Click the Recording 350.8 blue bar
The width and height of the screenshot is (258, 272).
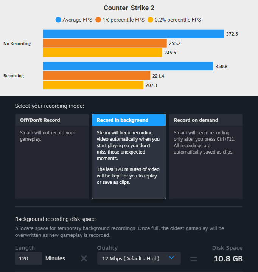[x=128, y=66]
